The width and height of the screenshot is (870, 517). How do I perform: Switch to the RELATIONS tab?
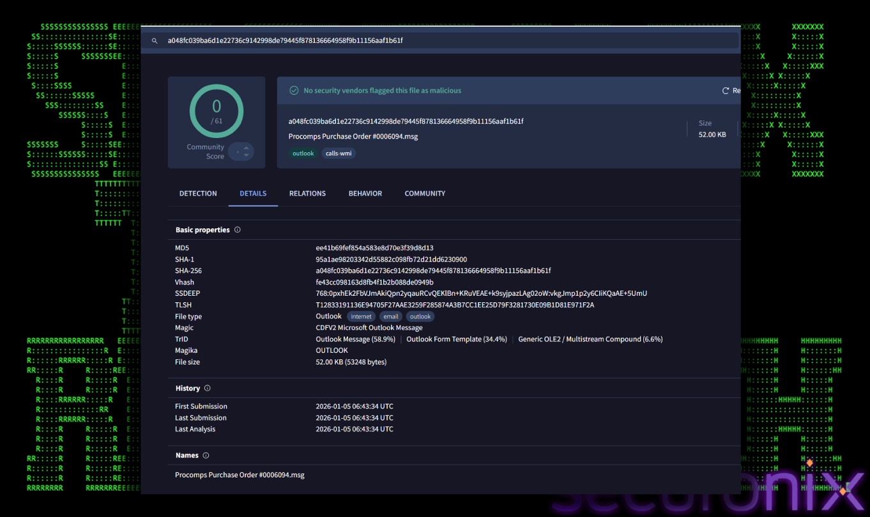point(307,194)
